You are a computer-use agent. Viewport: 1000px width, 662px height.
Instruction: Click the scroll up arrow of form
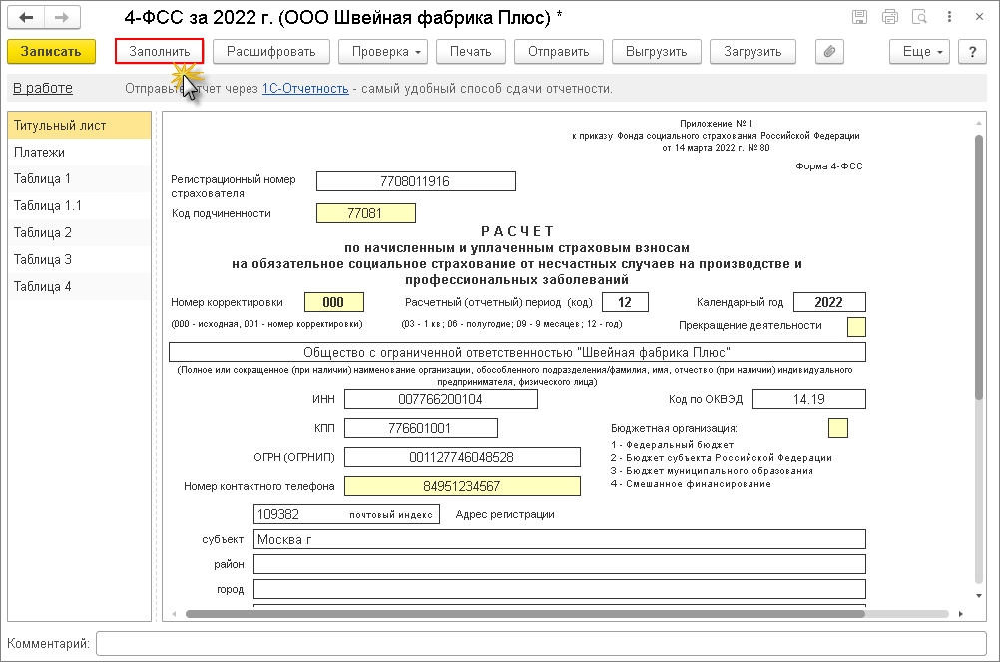(x=979, y=123)
